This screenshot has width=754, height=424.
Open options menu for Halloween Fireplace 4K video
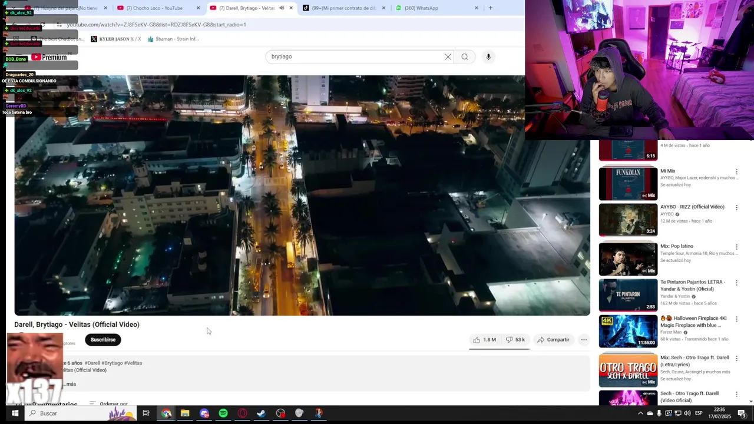(x=736, y=319)
